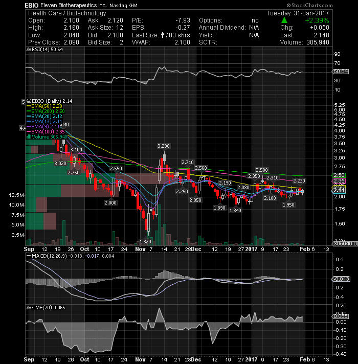358x364 pixels.
Task: Click the EMA(200) green legend line
Action: 29,111
